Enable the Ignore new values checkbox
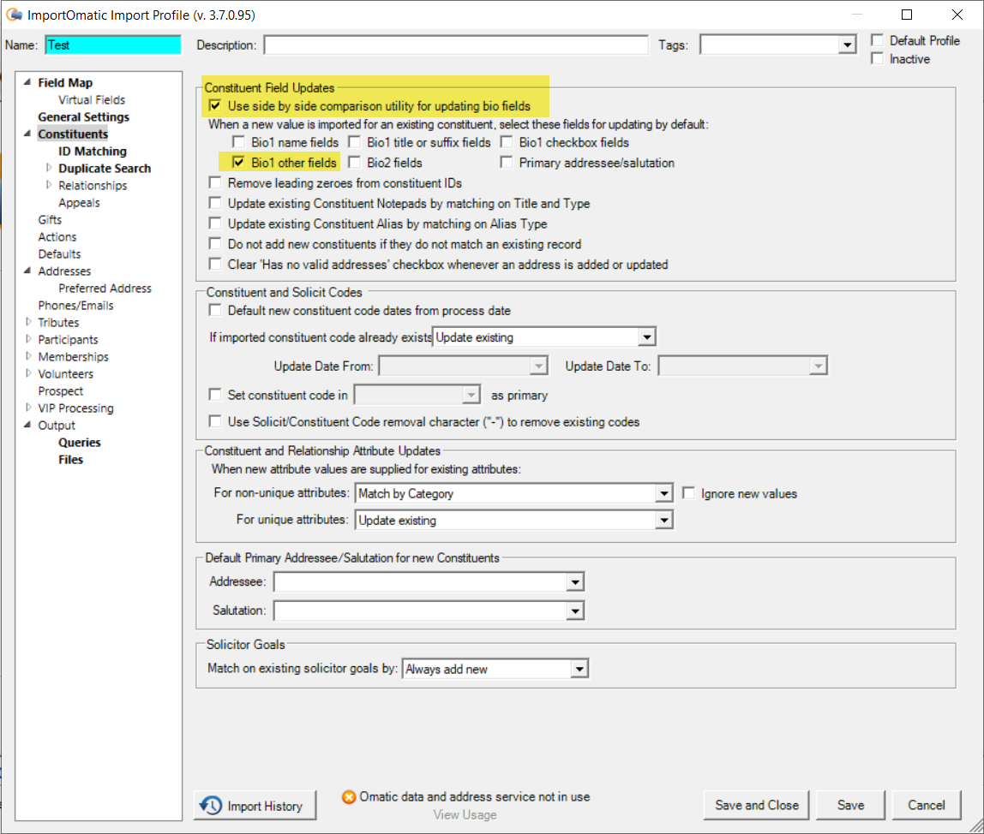 pos(689,492)
